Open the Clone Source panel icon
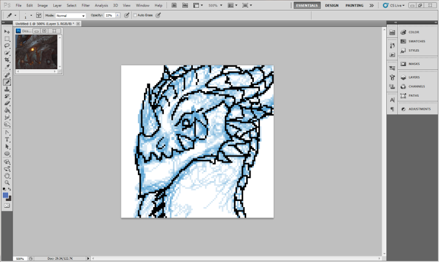 point(392,86)
